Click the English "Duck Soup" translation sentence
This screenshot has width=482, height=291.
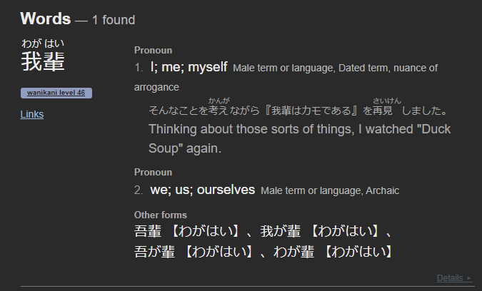[x=300, y=139]
